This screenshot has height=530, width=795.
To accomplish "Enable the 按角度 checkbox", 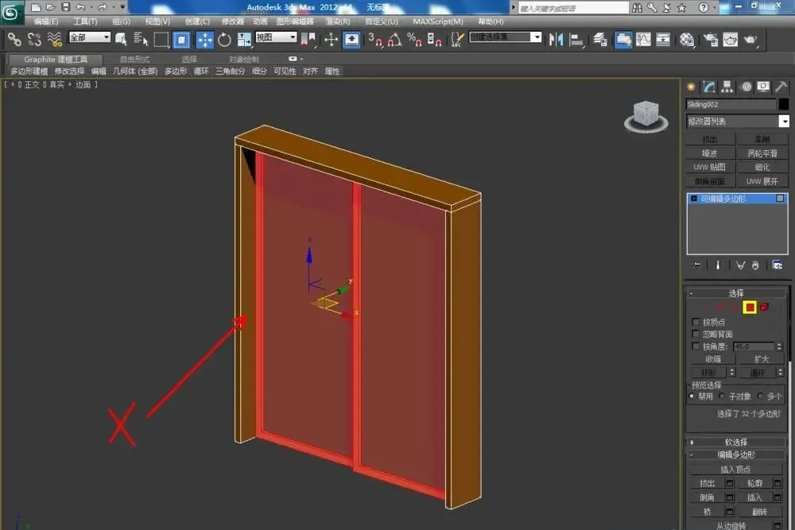I will click(696, 346).
